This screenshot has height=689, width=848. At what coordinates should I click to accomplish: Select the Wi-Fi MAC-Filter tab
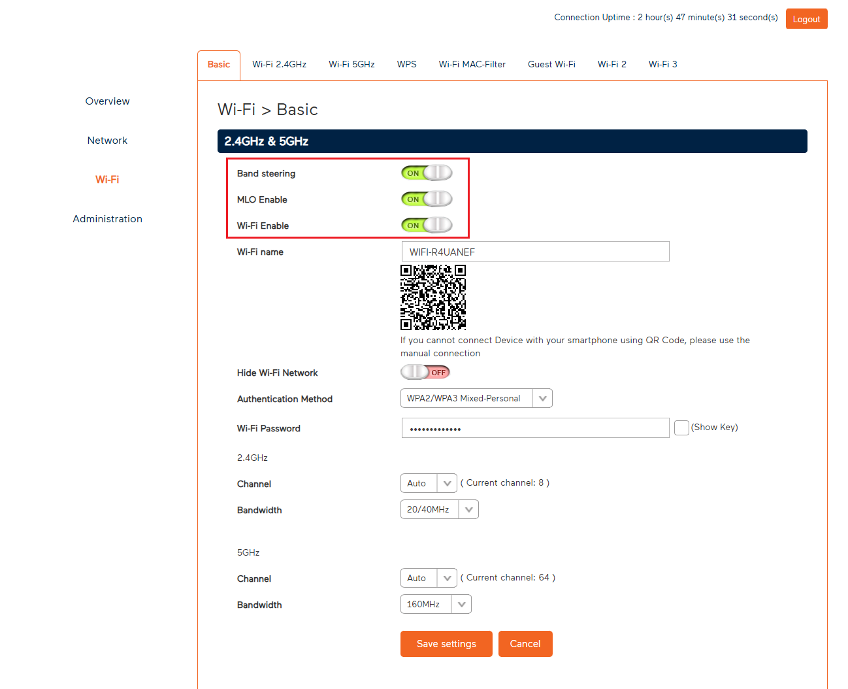[472, 65]
